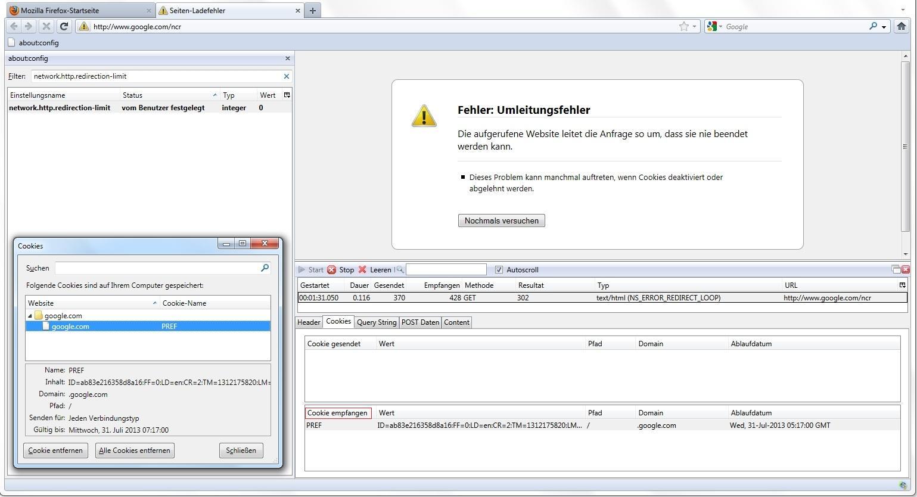Select received PREF cookie row

[x=602, y=425]
